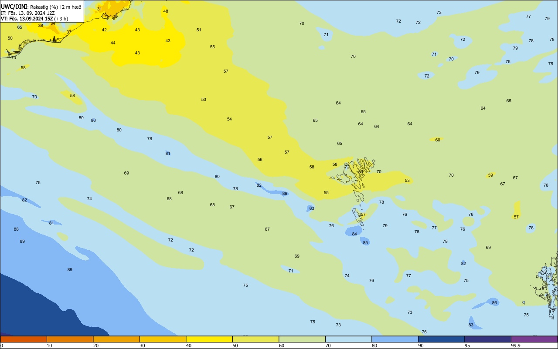This screenshot has width=558, height=349.
Task: Click the dark orange 0–10 legend swatch
Action: click(24, 339)
